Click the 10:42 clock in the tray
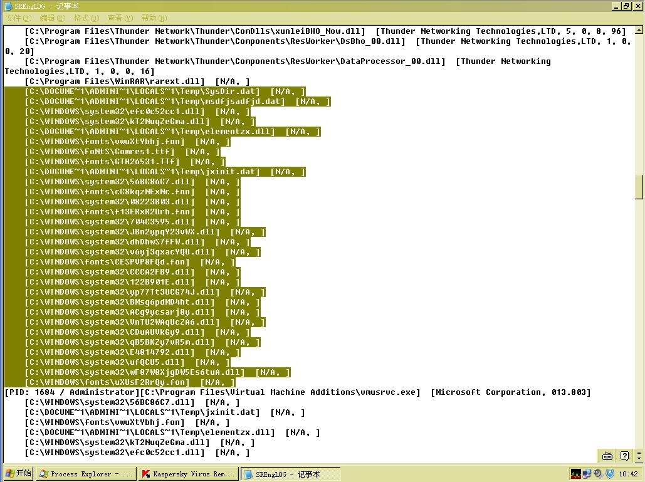645x482 pixels. [628, 474]
